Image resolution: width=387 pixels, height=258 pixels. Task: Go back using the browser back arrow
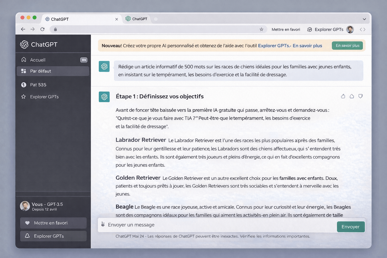click(x=23, y=29)
